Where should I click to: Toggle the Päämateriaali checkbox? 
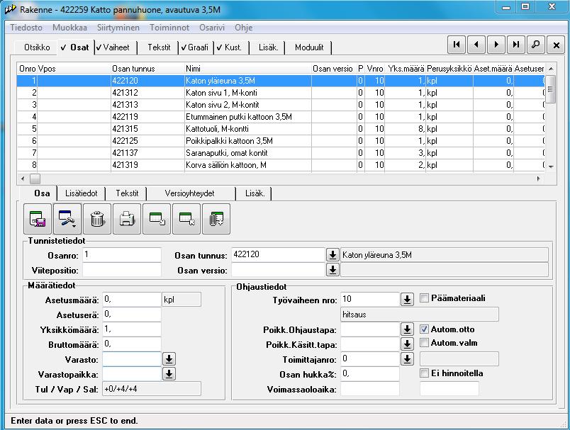point(424,298)
